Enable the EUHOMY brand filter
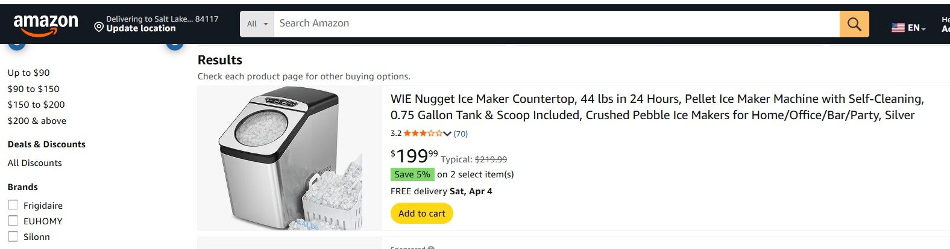This screenshot has width=950, height=249. pos(13,221)
